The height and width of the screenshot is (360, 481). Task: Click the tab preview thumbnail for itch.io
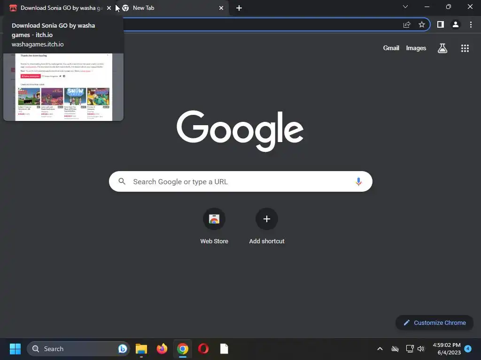pyautogui.click(x=63, y=87)
